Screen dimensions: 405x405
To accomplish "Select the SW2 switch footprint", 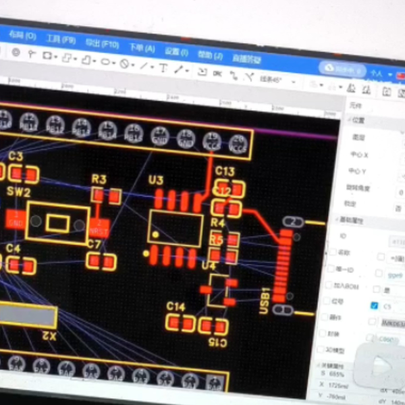I will [x=57, y=223].
